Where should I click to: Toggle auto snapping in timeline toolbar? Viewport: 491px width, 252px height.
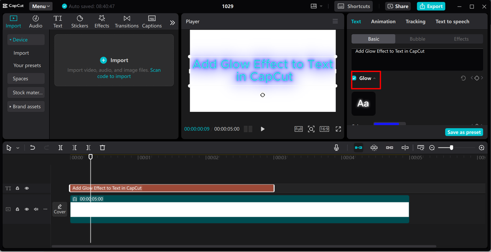[x=374, y=148]
